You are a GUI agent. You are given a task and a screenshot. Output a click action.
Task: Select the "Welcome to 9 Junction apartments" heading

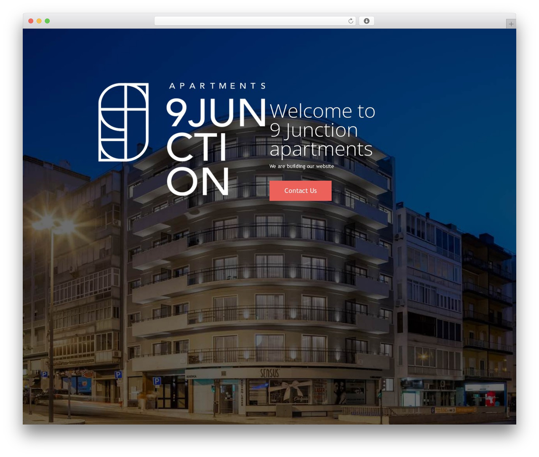click(322, 130)
